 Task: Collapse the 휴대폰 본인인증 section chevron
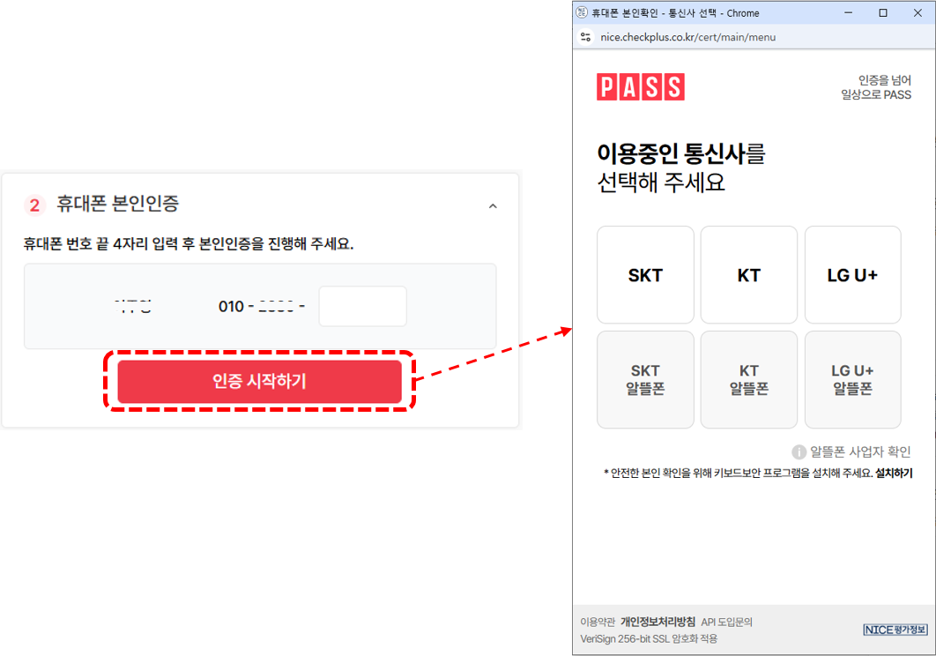click(493, 206)
